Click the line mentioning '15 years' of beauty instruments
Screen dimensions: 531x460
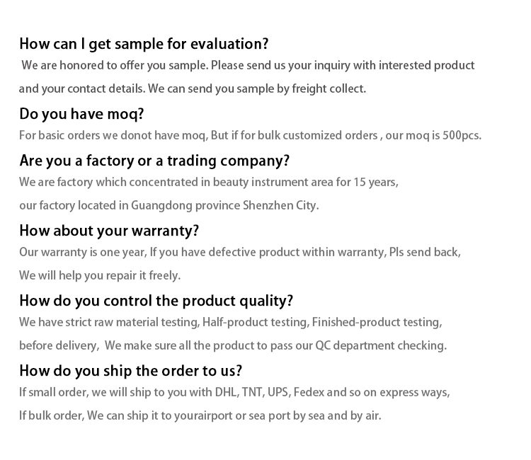(209, 183)
